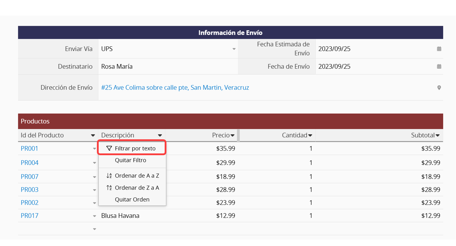Image resolution: width=456 pixels, height=246 pixels.
Task: Expand dropdown arrow in empty last row
Action: pyautogui.click(x=94, y=229)
